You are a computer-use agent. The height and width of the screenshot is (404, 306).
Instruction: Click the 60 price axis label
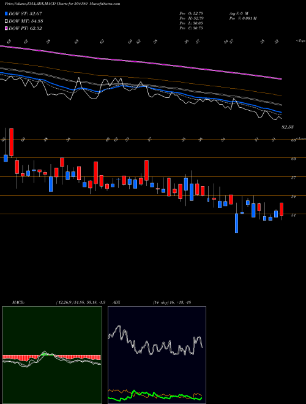point(293,159)
